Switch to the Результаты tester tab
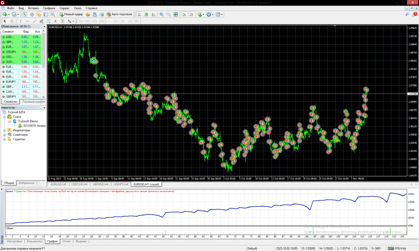 [35, 241]
